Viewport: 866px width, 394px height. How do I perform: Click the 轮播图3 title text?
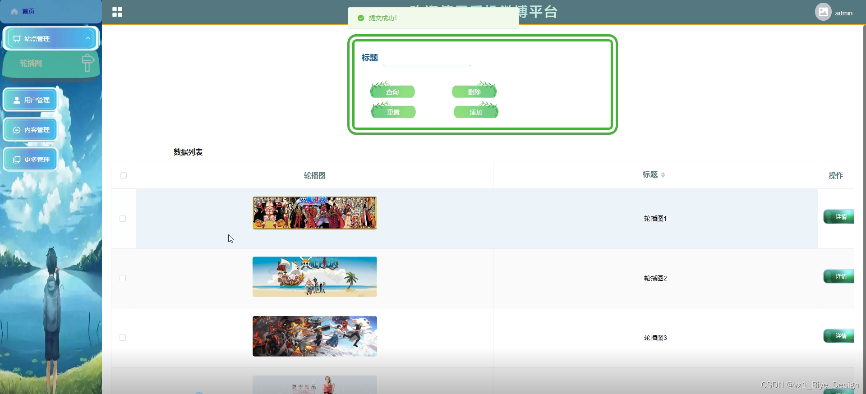coord(655,338)
